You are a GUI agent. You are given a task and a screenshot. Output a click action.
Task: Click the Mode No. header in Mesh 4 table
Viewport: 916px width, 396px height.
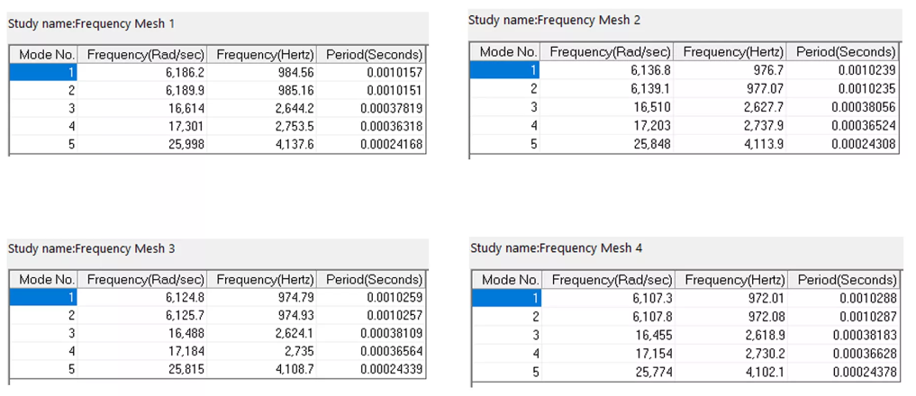(x=506, y=280)
